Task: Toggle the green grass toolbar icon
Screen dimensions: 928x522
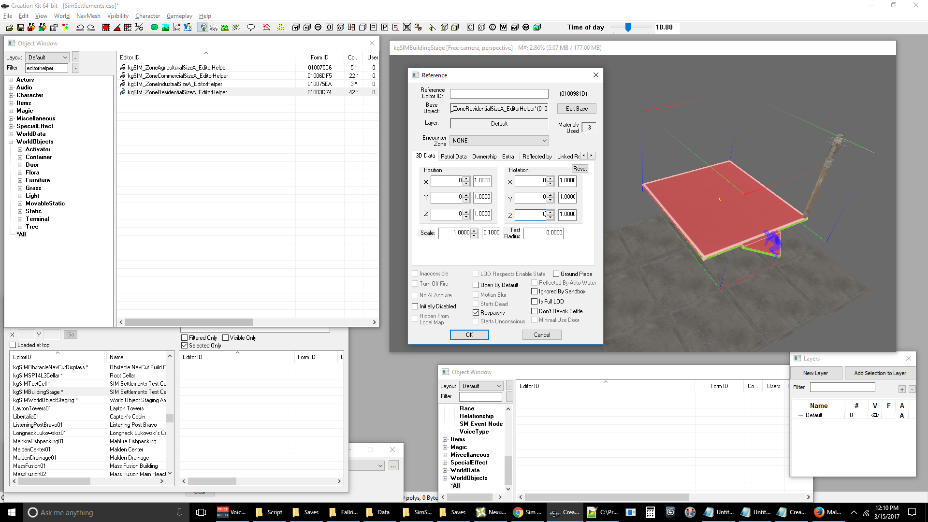Action: coord(225,28)
